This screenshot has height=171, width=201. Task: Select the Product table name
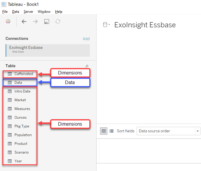coord(21,144)
